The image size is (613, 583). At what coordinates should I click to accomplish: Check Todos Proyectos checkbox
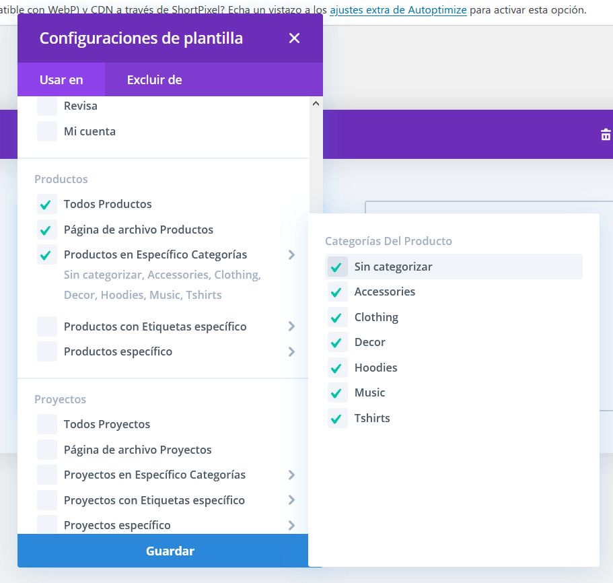click(x=47, y=424)
